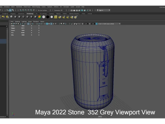Click the No Live Surface field
This screenshot has height=124, width=165.
(43, 10)
